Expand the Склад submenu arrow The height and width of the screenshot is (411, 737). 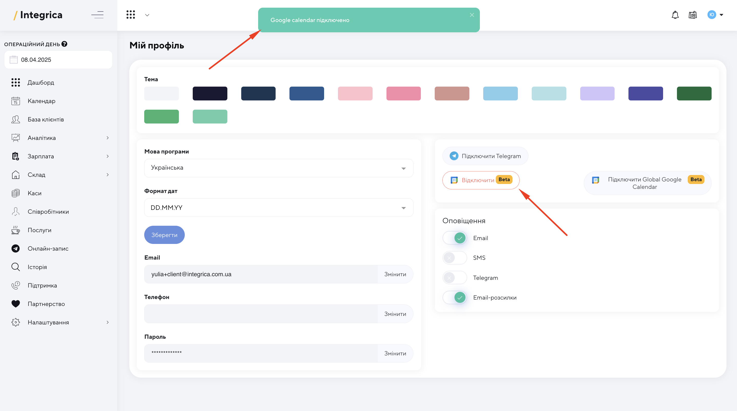tap(108, 175)
